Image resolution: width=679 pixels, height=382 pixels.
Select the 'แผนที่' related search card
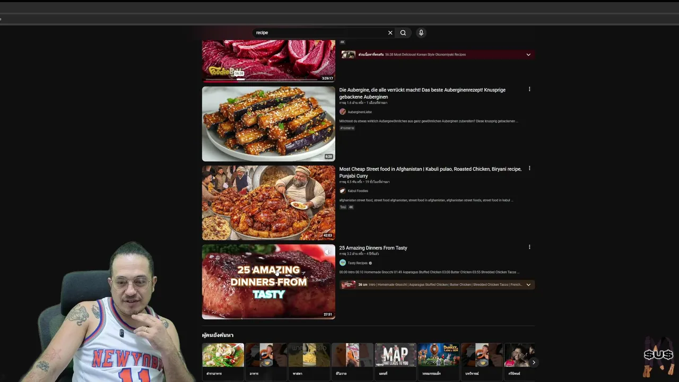click(395, 361)
